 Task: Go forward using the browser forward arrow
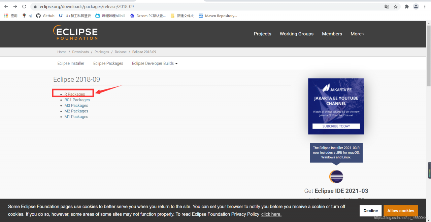coord(15,6)
